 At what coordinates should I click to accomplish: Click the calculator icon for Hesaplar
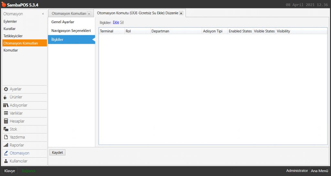coord(6,121)
